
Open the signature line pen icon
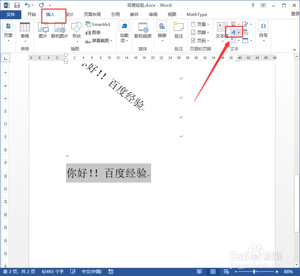point(245,24)
